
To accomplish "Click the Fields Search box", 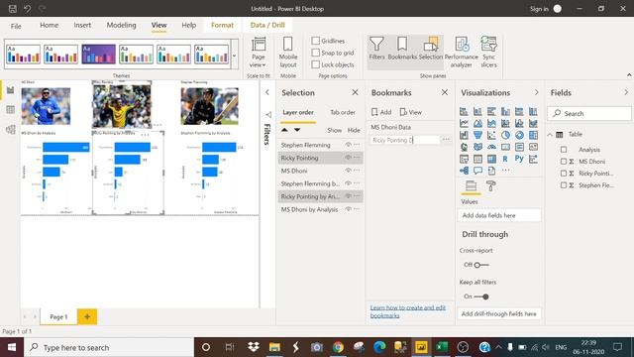I will pos(589,114).
